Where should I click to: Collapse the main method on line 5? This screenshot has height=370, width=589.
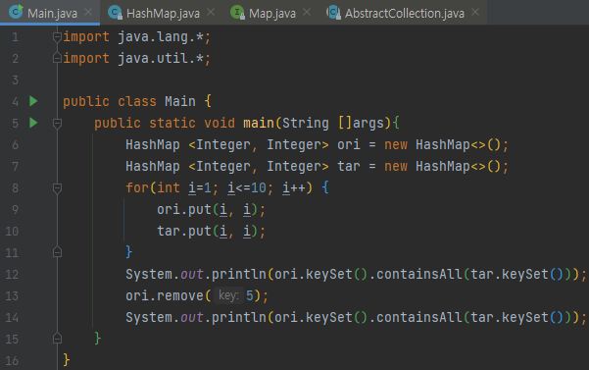tap(57, 124)
